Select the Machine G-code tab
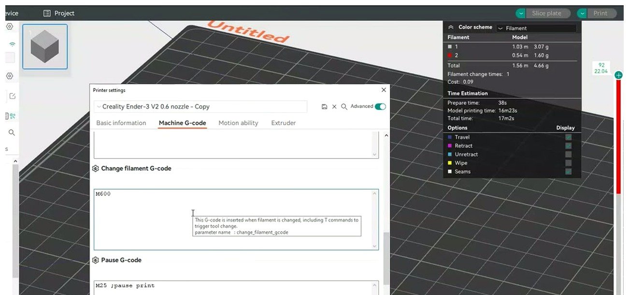 coord(183,123)
